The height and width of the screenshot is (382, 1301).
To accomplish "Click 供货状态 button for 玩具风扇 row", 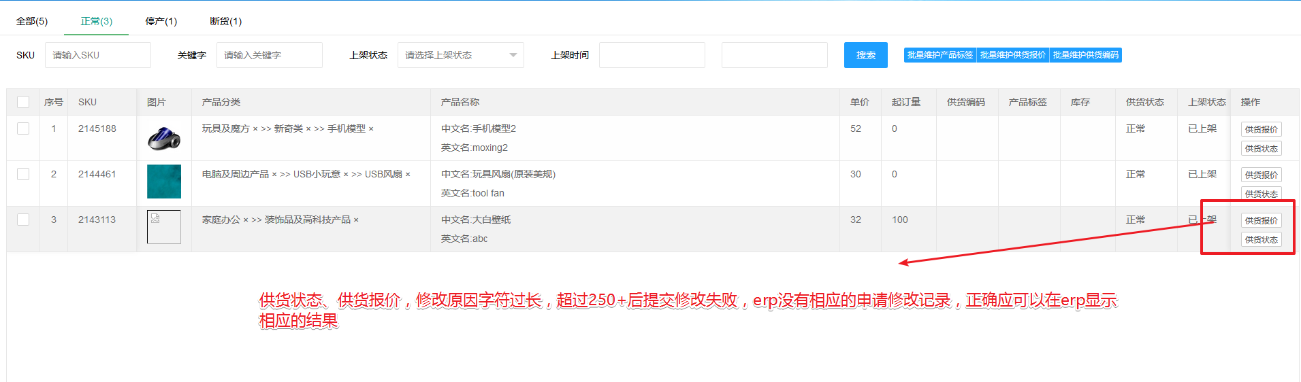I will tap(1262, 194).
